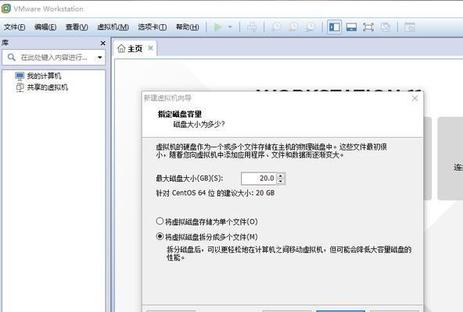
Task: Click the 针对 CentOS 64 位 的建议大小 text
Action: pyautogui.click(x=215, y=193)
